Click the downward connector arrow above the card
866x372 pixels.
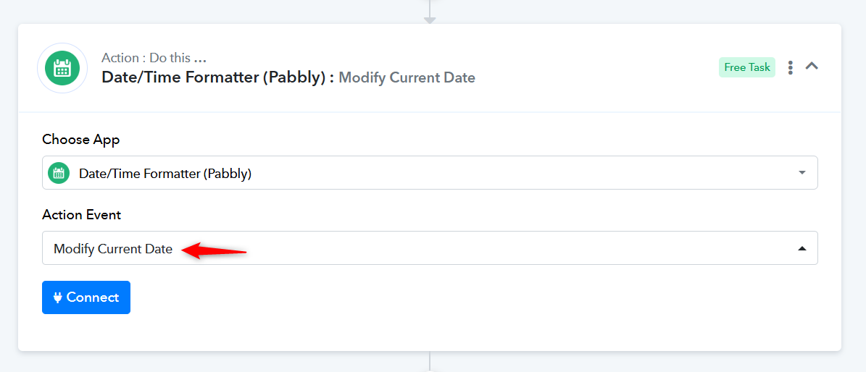(x=430, y=20)
